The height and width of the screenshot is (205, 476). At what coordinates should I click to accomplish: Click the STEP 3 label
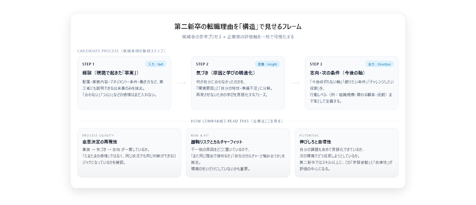(x=316, y=64)
